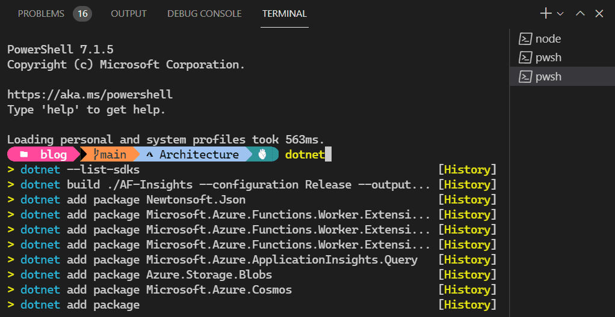Click after the typed dotnet command
Image resolution: width=615 pixels, height=317 pixels.
tap(328, 155)
